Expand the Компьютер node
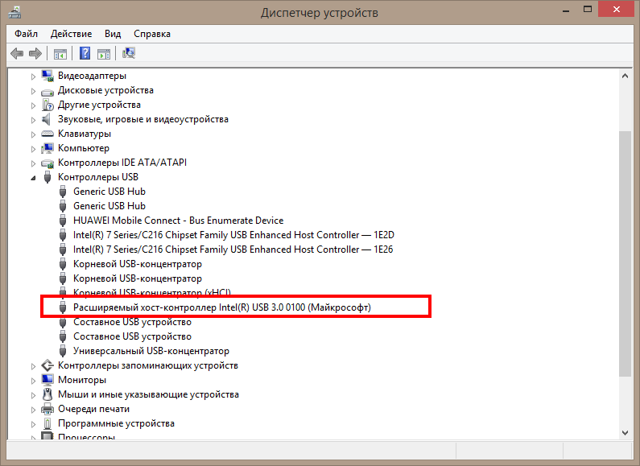The width and height of the screenshot is (640, 466). [34, 149]
